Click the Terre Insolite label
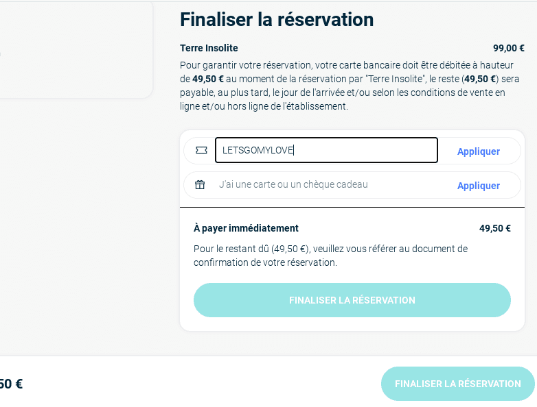The width and height of the screenshot is (537, 407). coord(209,48)
